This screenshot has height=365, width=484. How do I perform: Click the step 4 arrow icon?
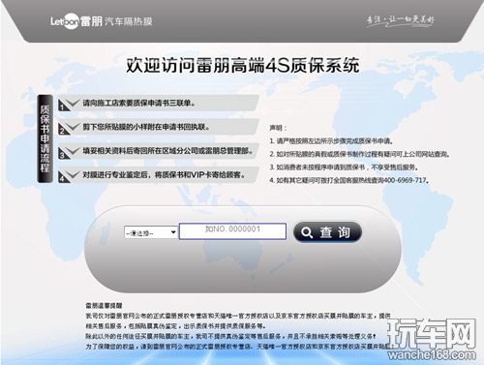(x=69, y=176)
